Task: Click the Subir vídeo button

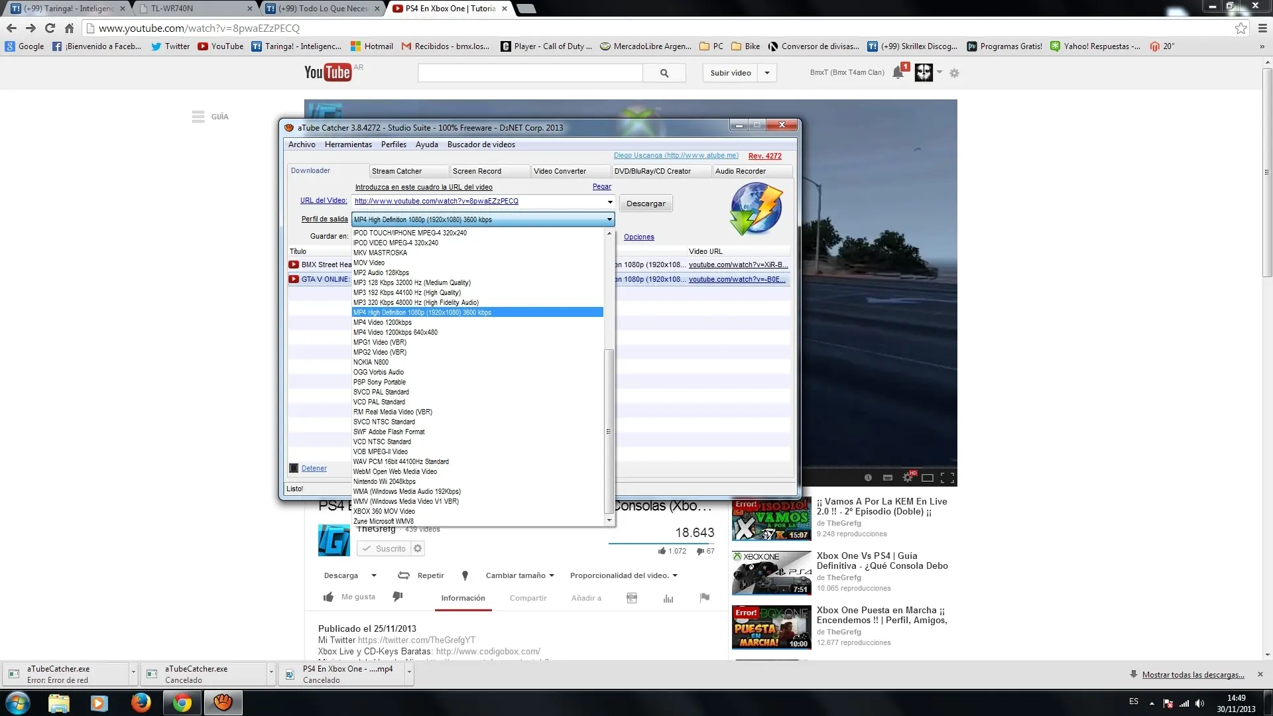Action: (731, 73)
